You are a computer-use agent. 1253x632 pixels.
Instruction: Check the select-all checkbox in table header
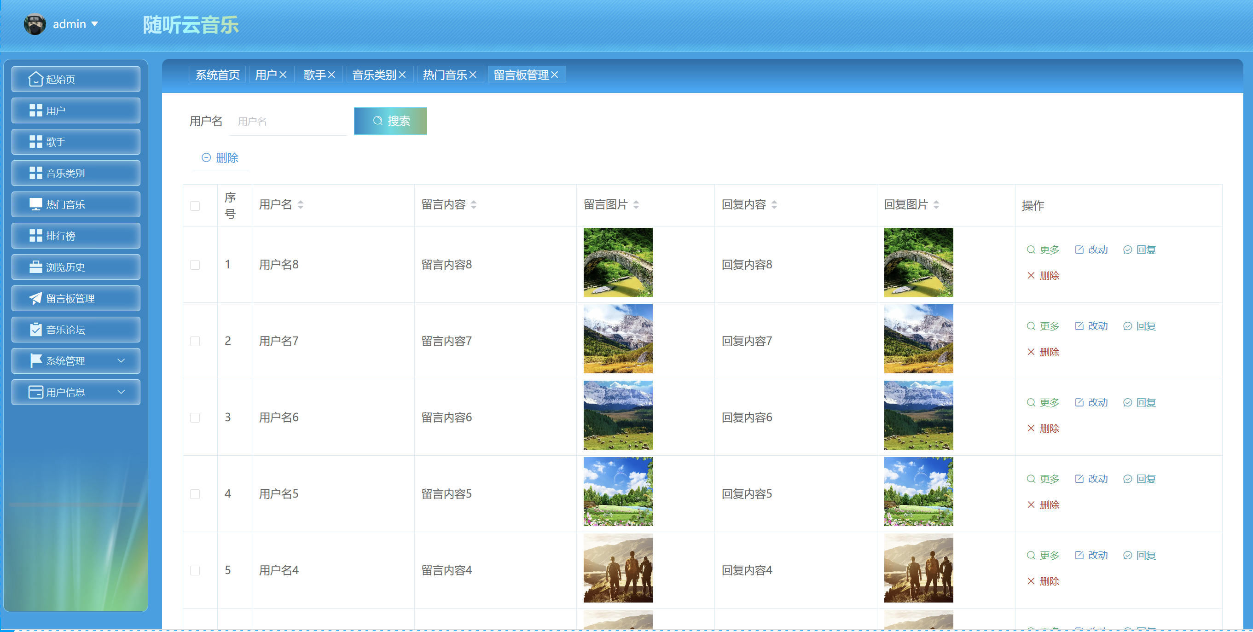(195, 206)
